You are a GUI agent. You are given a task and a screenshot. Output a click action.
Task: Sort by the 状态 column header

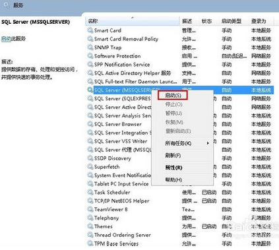(x=209, y=21)
